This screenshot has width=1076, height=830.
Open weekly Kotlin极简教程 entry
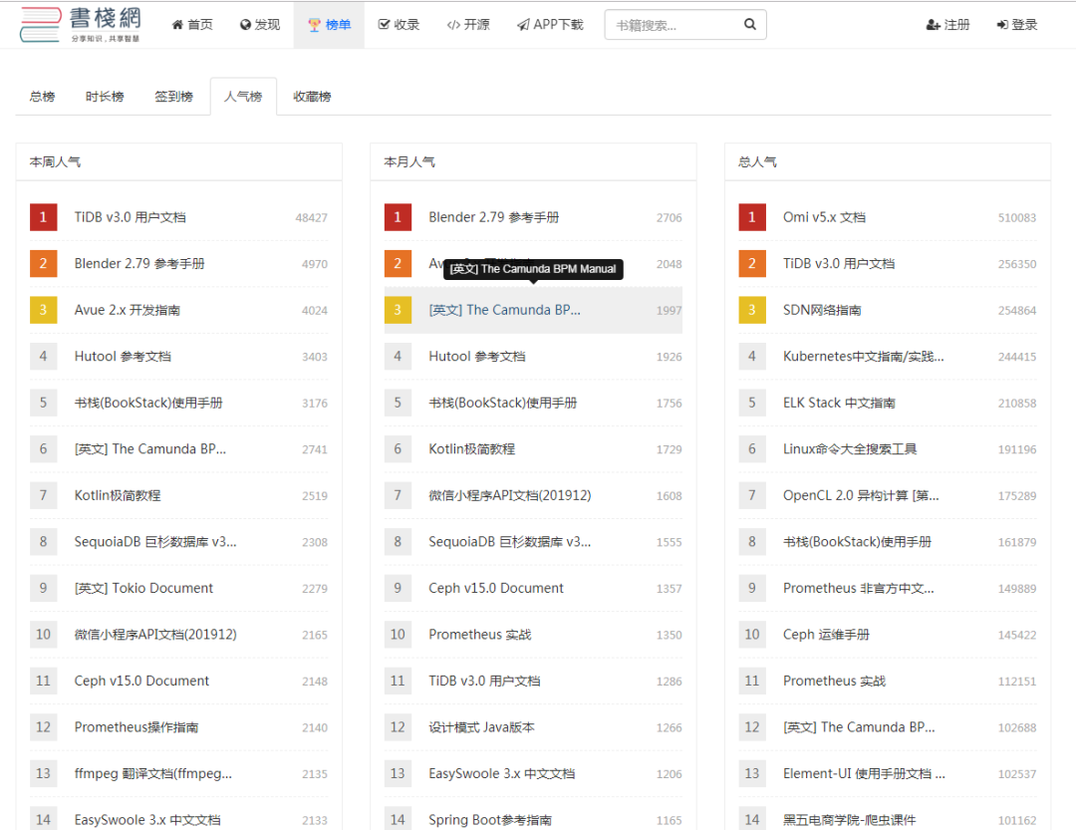118,495
